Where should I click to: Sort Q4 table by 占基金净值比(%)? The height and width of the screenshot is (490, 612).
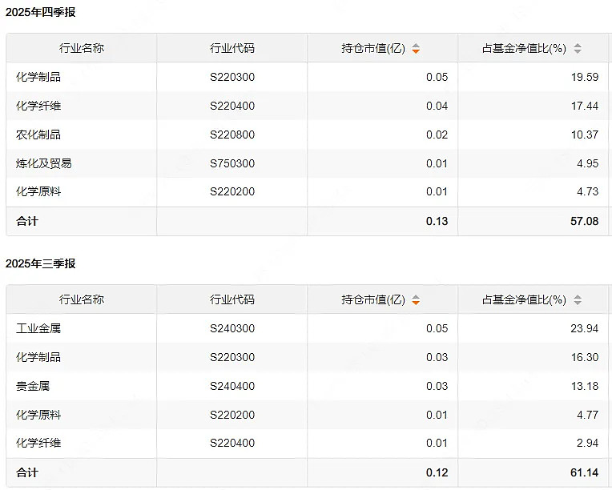(578, 49)
